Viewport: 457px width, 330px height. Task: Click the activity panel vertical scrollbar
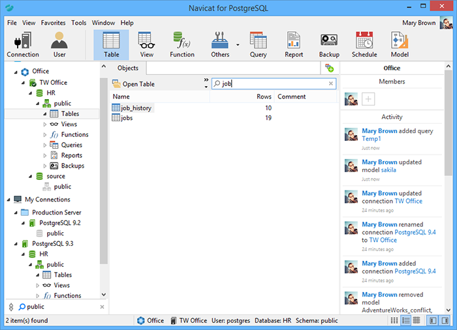(449, 123)
